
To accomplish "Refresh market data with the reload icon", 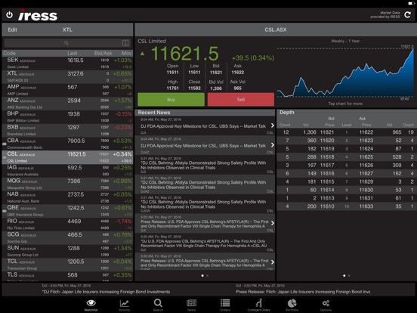I will 407,15.
